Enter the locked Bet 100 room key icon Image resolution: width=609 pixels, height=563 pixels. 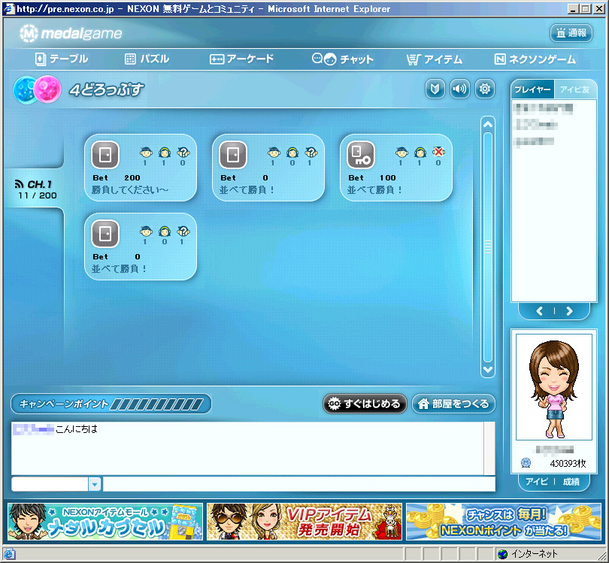pos(361,155)
